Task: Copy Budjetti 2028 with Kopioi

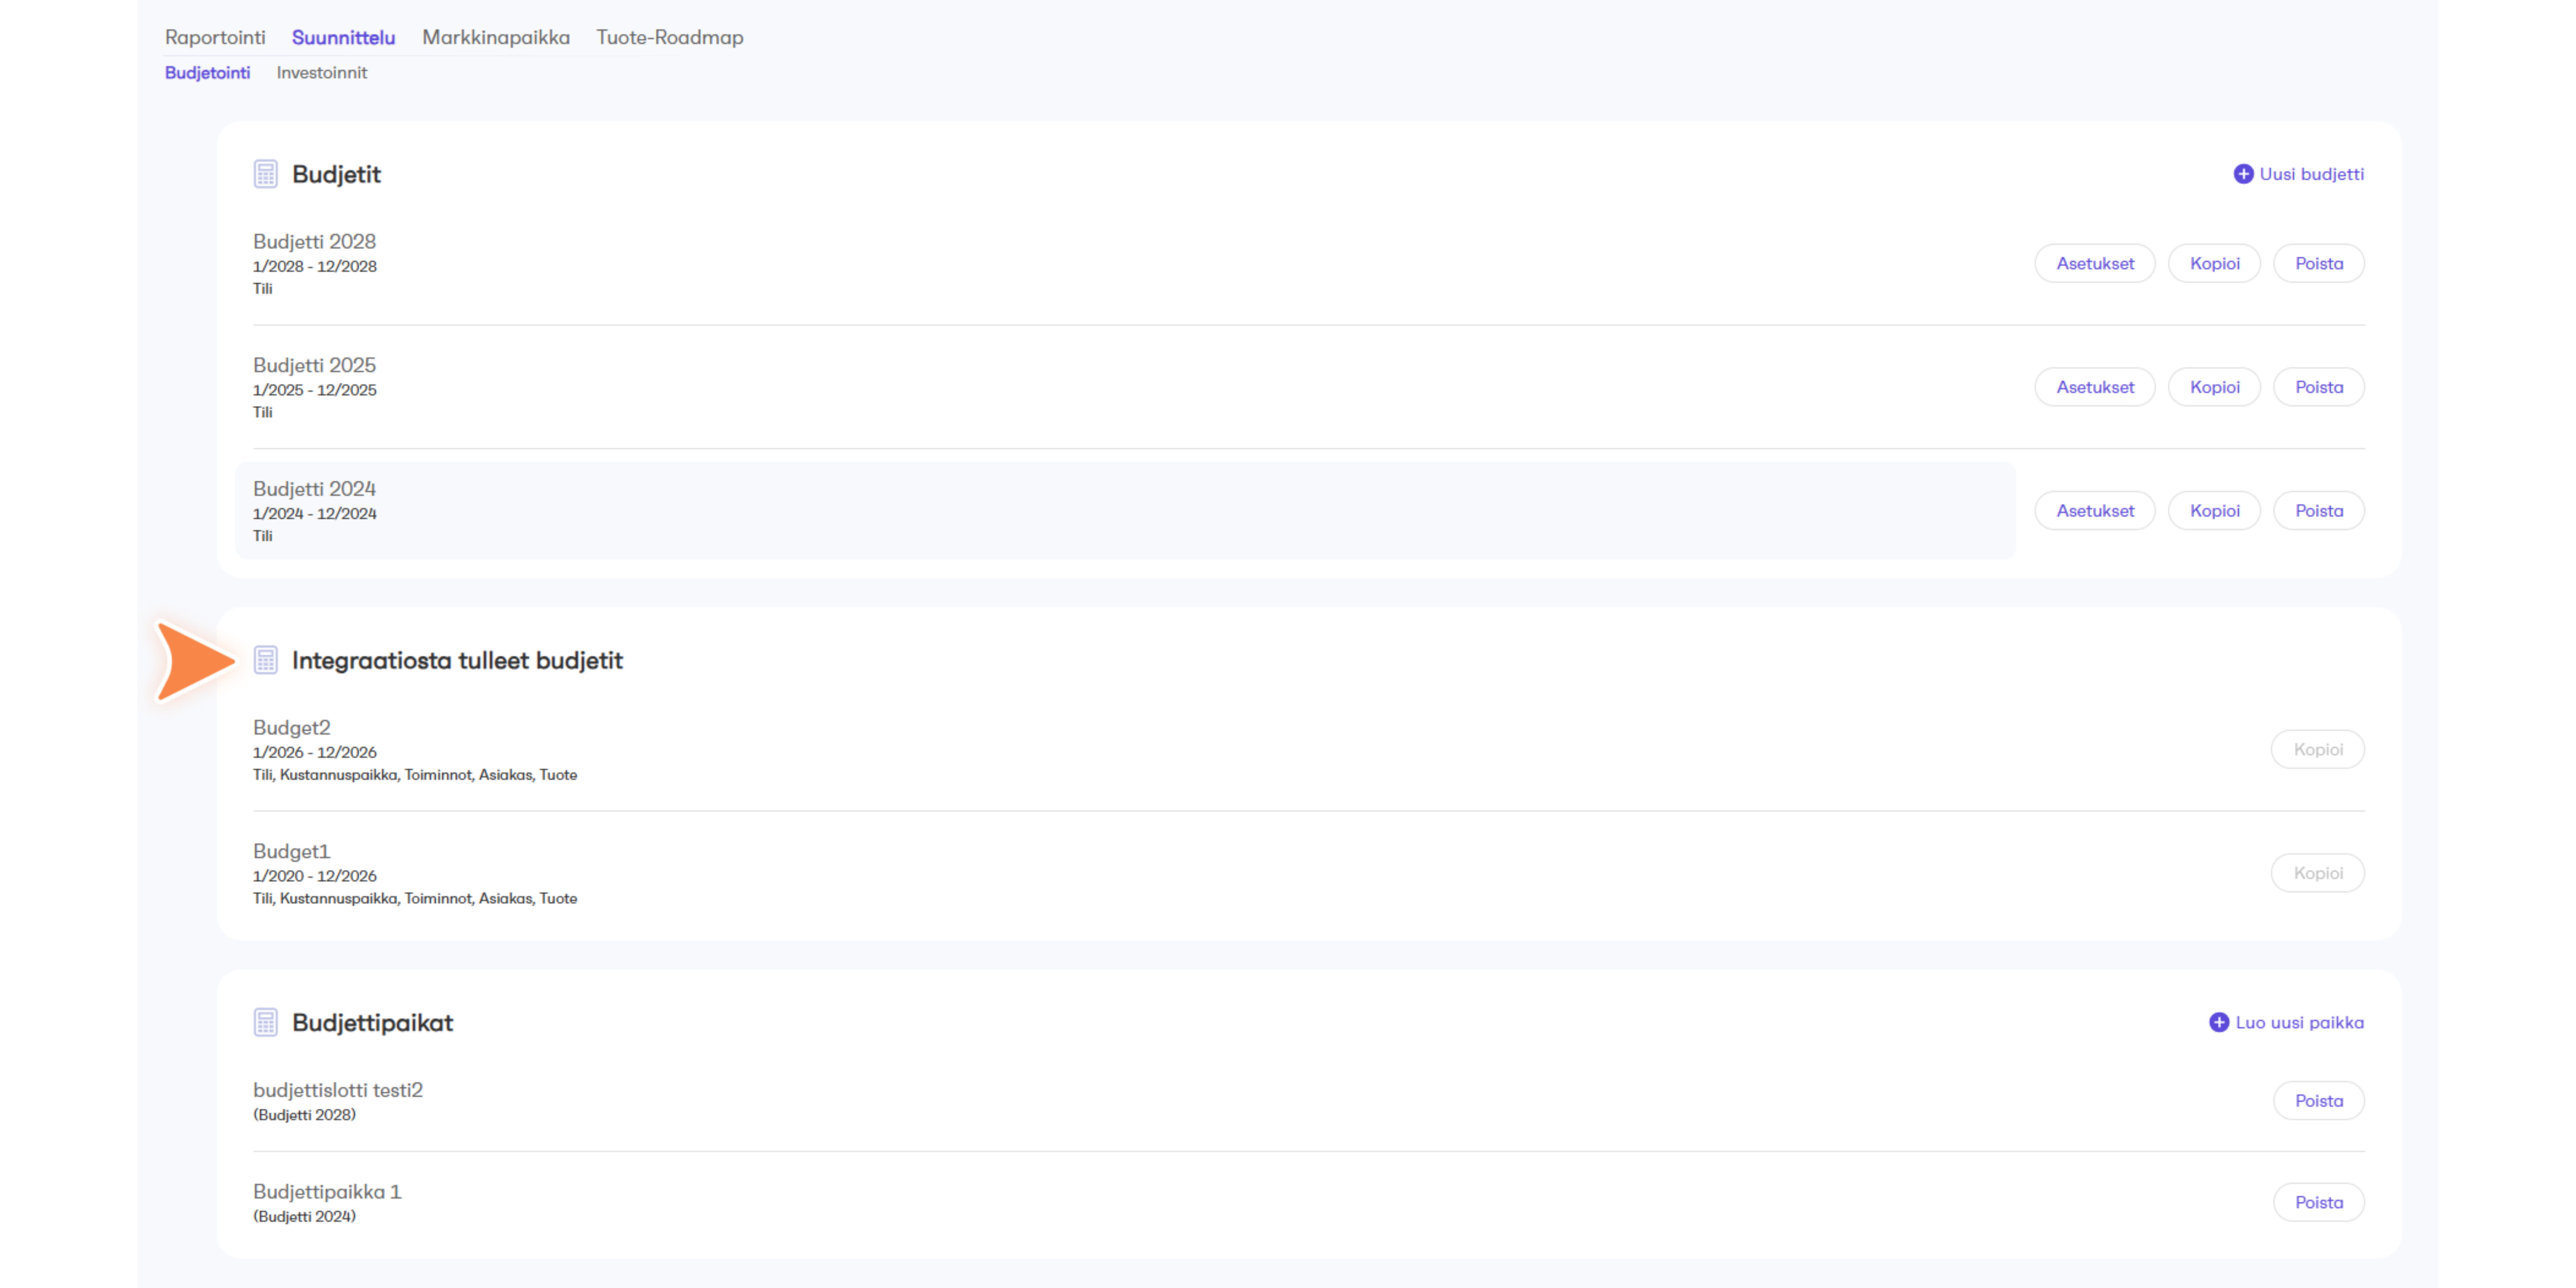Action: (x=2215, y=263)
